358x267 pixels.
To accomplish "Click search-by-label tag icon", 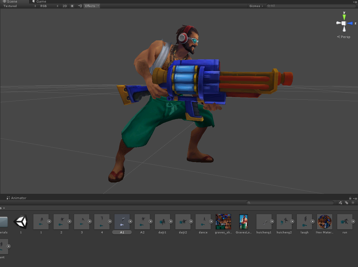I will (x=347, y=203).
